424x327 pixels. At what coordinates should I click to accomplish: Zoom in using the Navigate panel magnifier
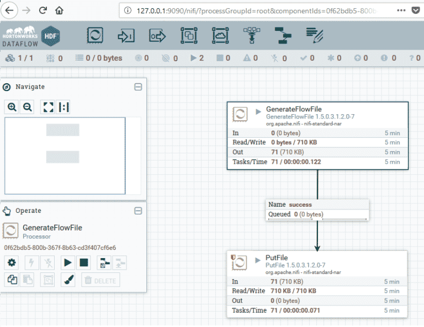(12, 107)
